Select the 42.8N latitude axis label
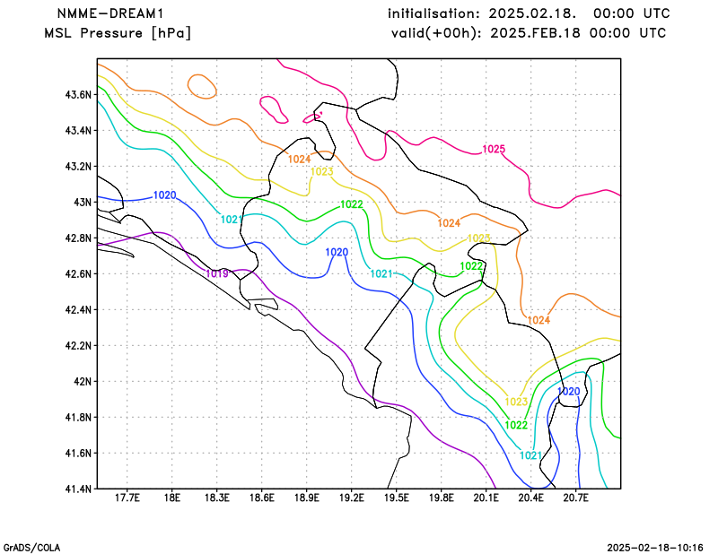The width and height of the screenshot is (718, 554). 79,238
